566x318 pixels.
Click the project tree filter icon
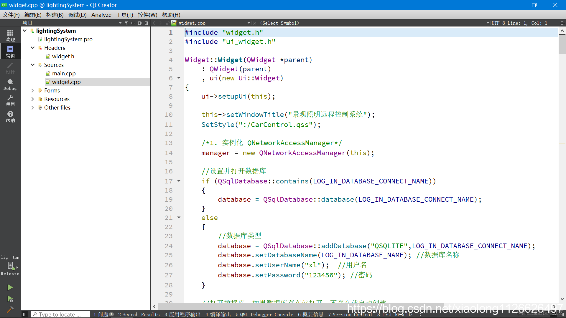126,23
